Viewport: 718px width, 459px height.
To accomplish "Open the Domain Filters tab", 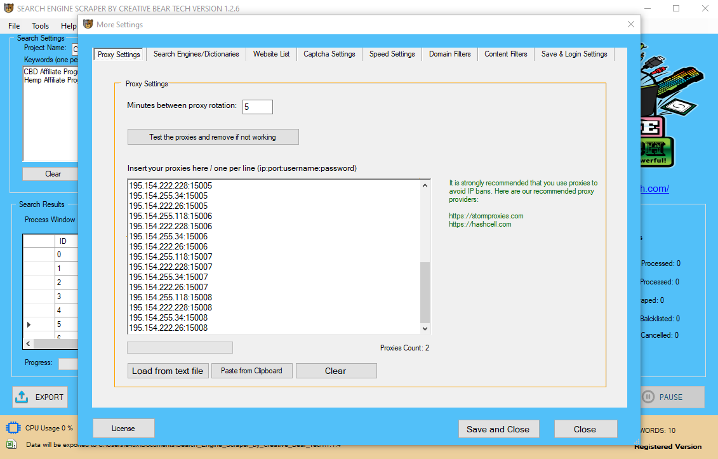I will click(449, 54).
